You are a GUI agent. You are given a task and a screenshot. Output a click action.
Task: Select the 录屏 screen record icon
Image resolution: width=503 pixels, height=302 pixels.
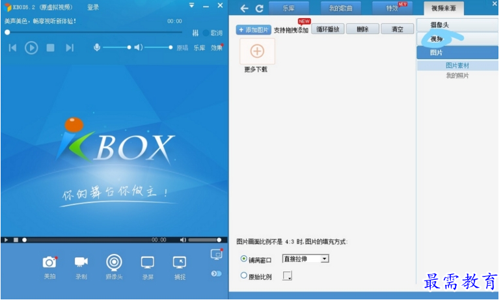point(148,262)
